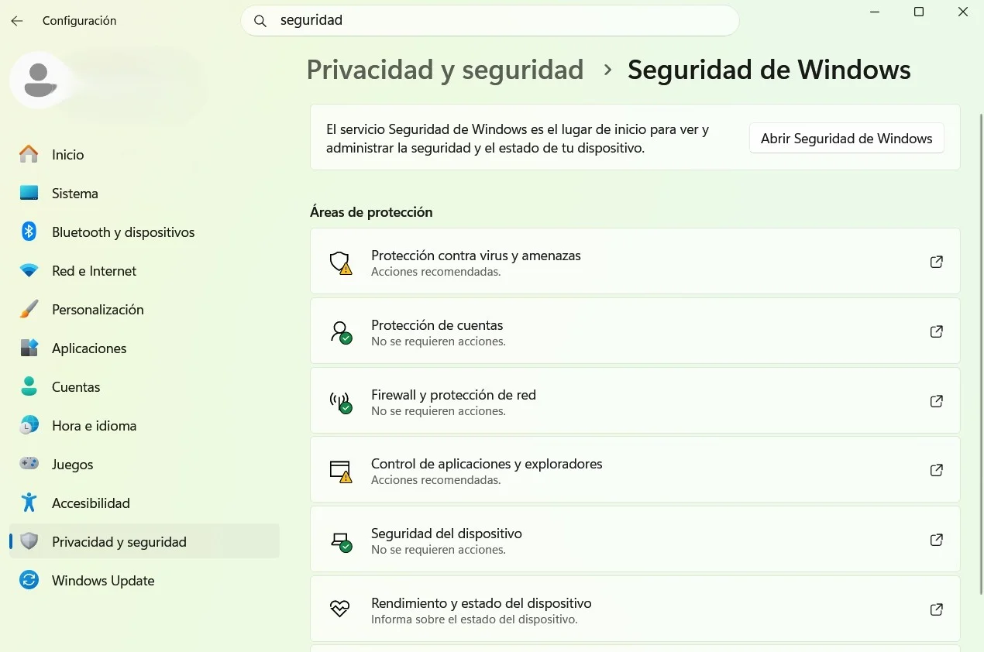
Task: Open Firewall y protección de red
Action: point(635,401)
